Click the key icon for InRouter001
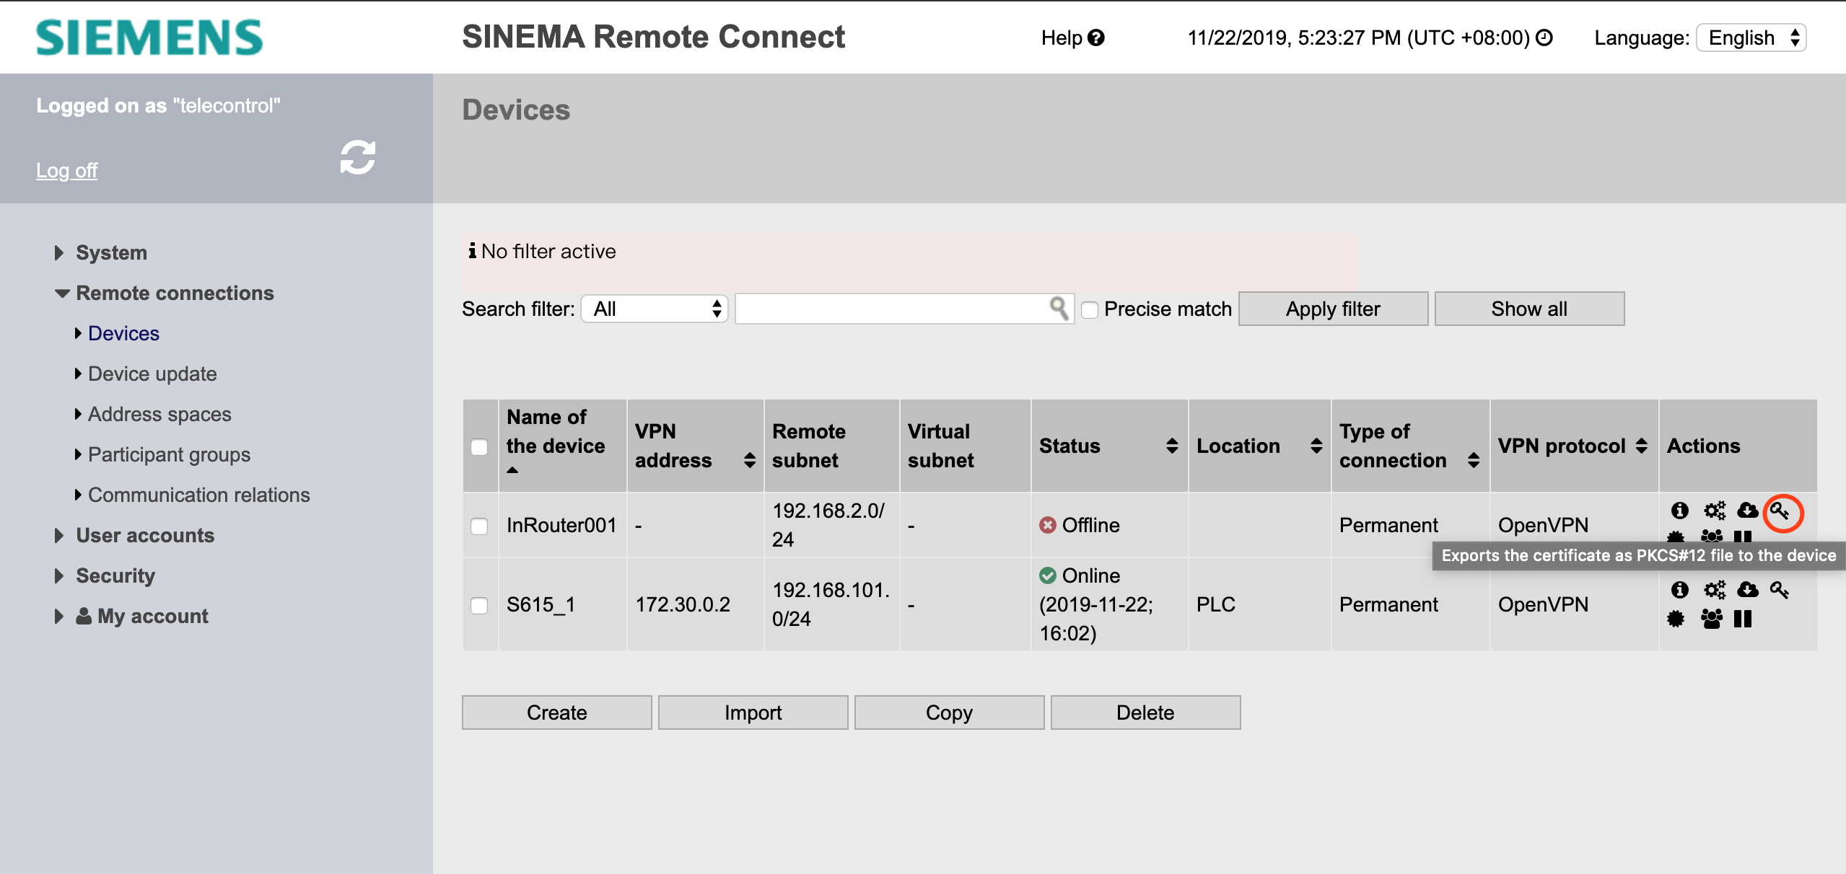Viewport: 1846px width, 874px height. coord(1780,511)
